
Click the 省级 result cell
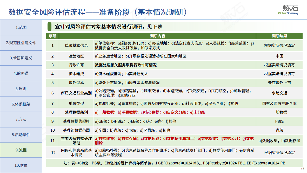click(279, 130)
